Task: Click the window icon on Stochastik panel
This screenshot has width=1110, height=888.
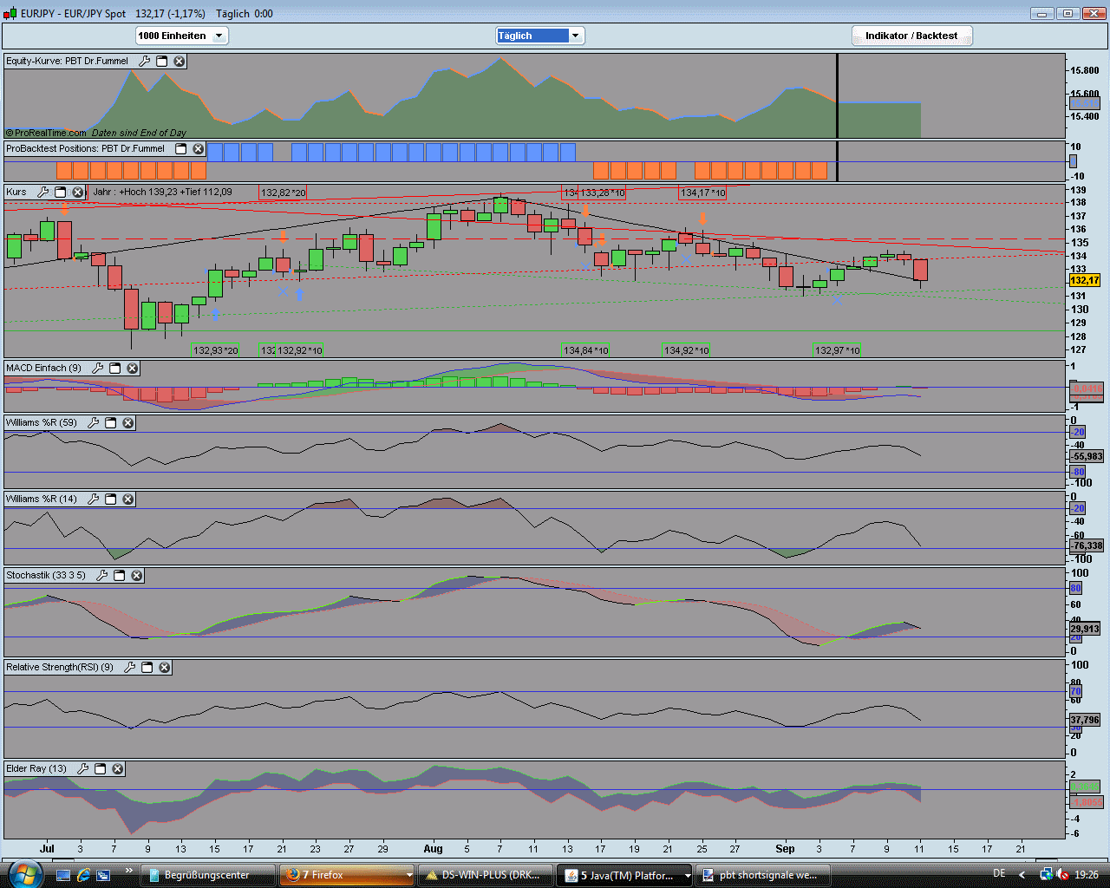Action: tap(120, 576)
